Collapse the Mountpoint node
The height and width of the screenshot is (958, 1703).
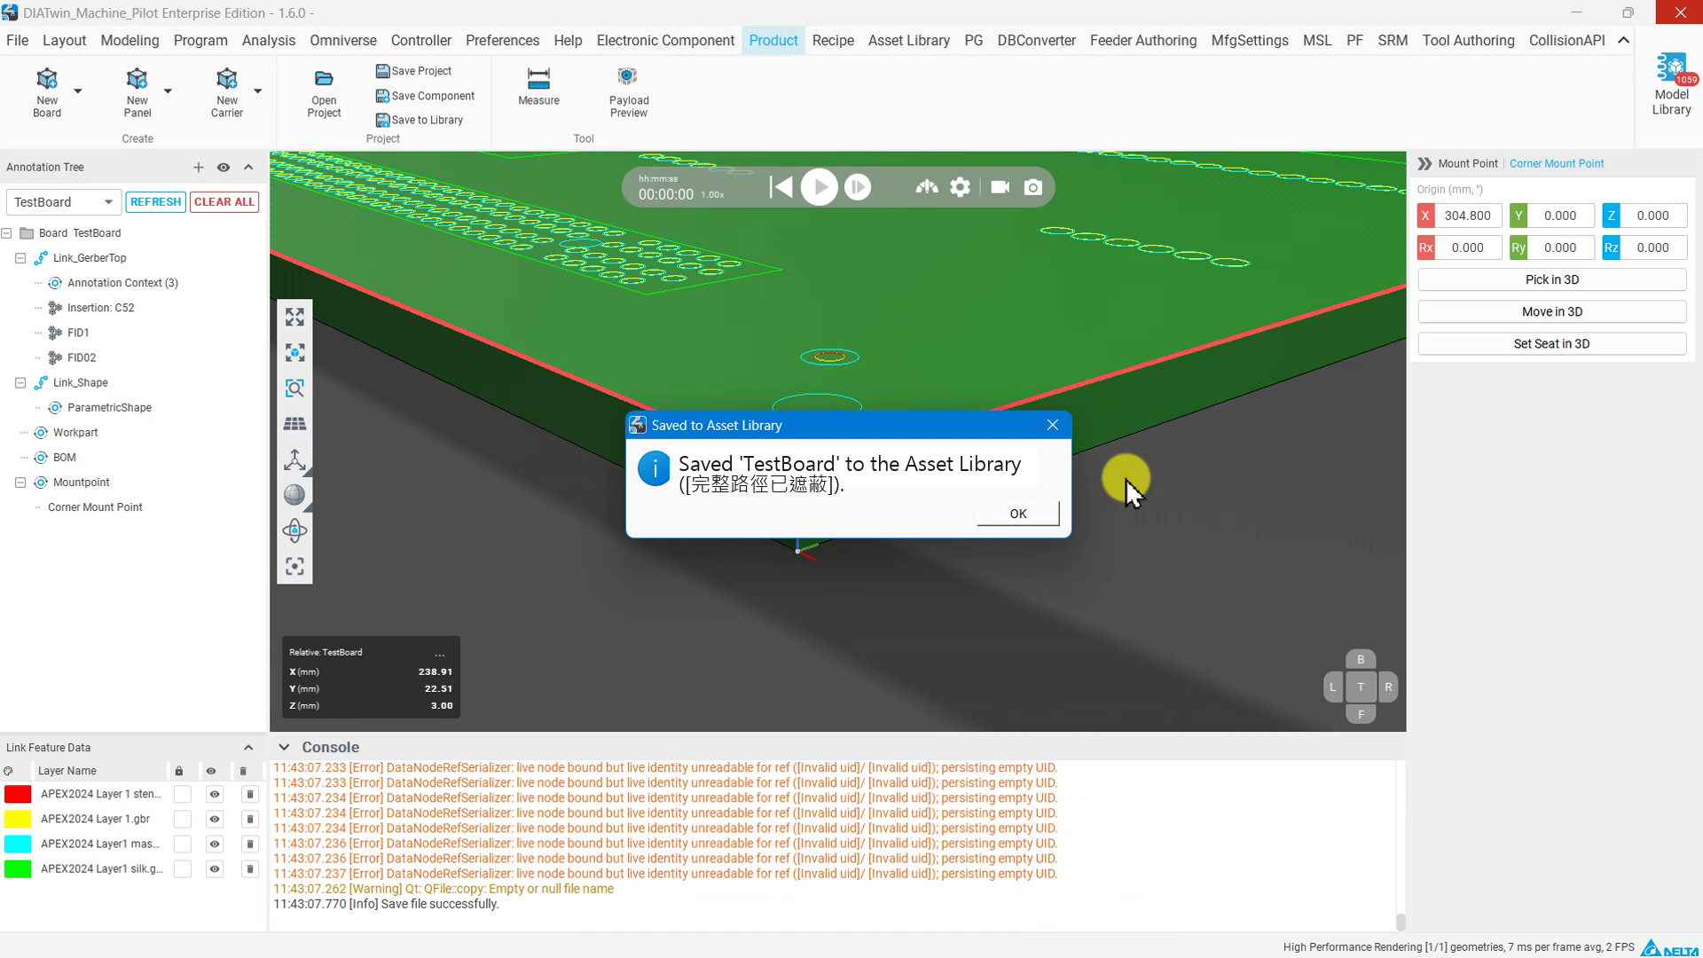20,483
